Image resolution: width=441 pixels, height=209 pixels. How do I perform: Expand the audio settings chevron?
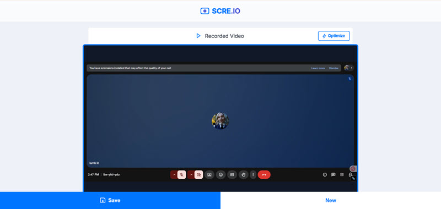pyautogui.click(x=174, y=175)
